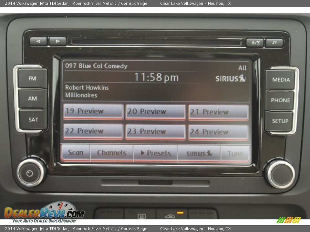Viewport: 310px width, 232px height.
Task: Open the Channels list
Action: (x=111, y=153)
